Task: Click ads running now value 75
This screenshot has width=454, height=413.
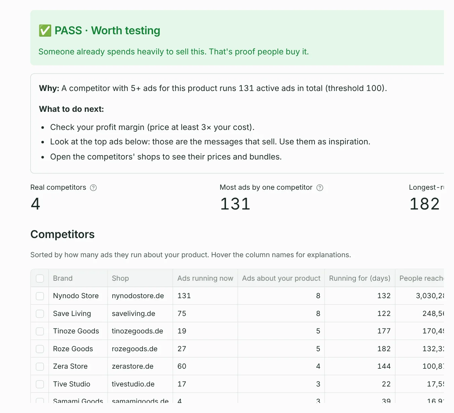Action: point(182,314)
